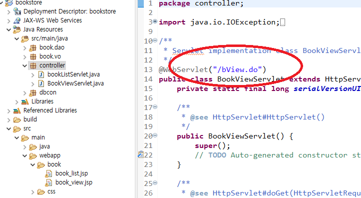The image size is (361, 198).
Task: Click the "/bView.do" string in the editor
Action: [x=237, y=69]
